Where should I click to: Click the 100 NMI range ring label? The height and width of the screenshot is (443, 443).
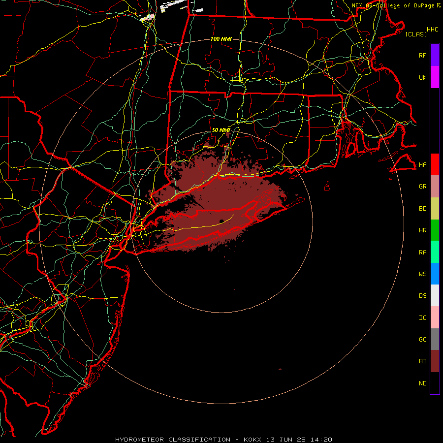click(x=221, y=39)
